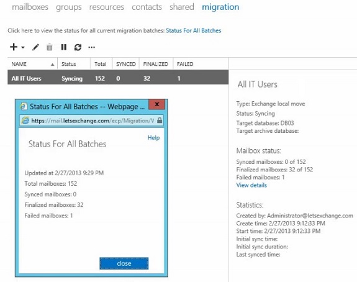Go to the contacts tab
Screen dimensions: 357x282
(147, 7)
